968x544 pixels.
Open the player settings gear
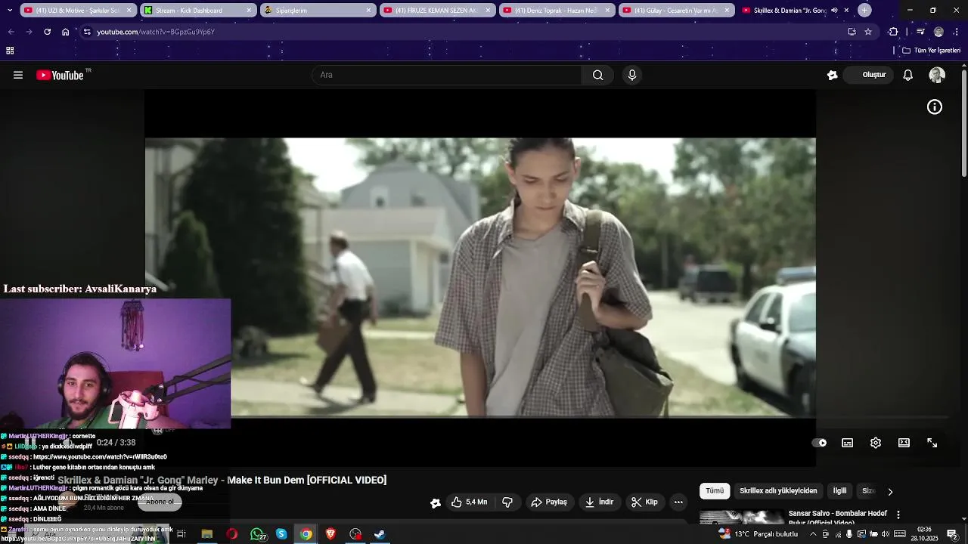click(x=876, y=443)
